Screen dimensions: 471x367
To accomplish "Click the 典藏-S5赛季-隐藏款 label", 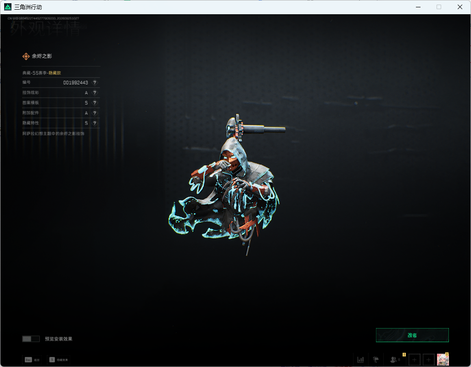I will coord(42,73).
